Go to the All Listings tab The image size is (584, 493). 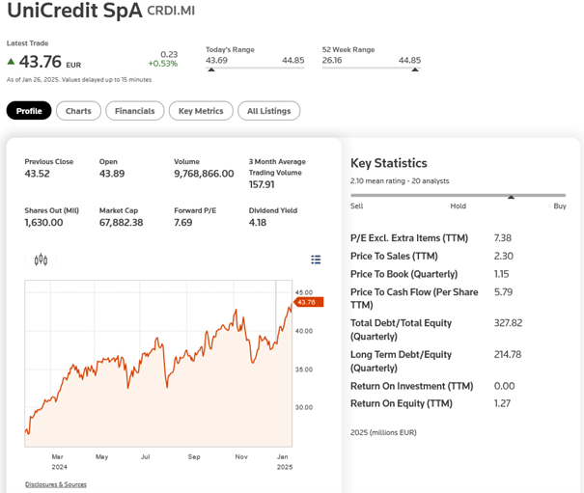(268, 111)
